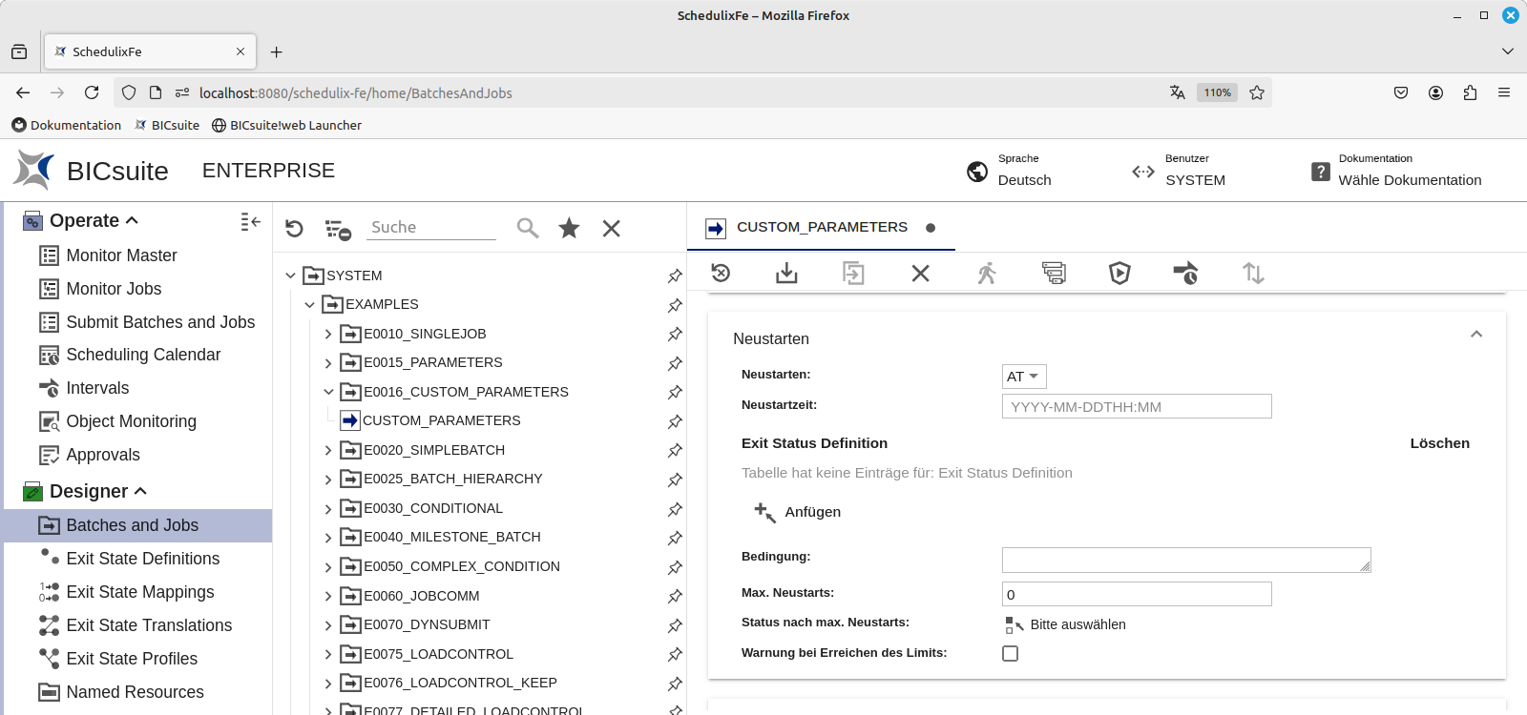Click the shield play icon in toolbar
1527x715 pixels.
tap(1119, 274)
